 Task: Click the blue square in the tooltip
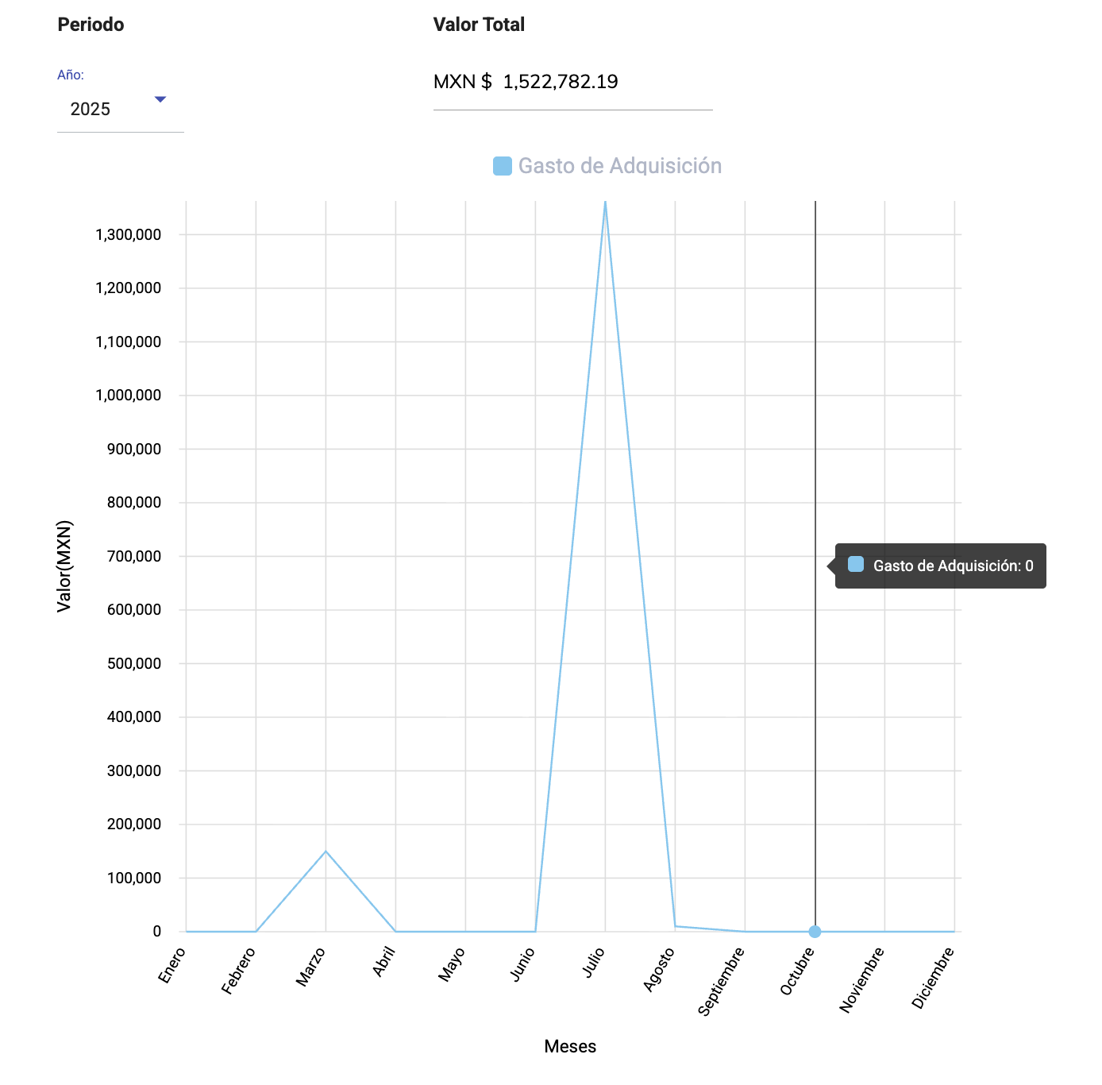pyautogui.click(x=856, y=565)
